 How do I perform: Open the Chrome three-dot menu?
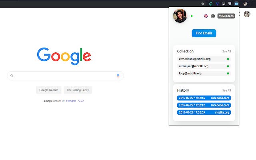[x=252, y=4]
